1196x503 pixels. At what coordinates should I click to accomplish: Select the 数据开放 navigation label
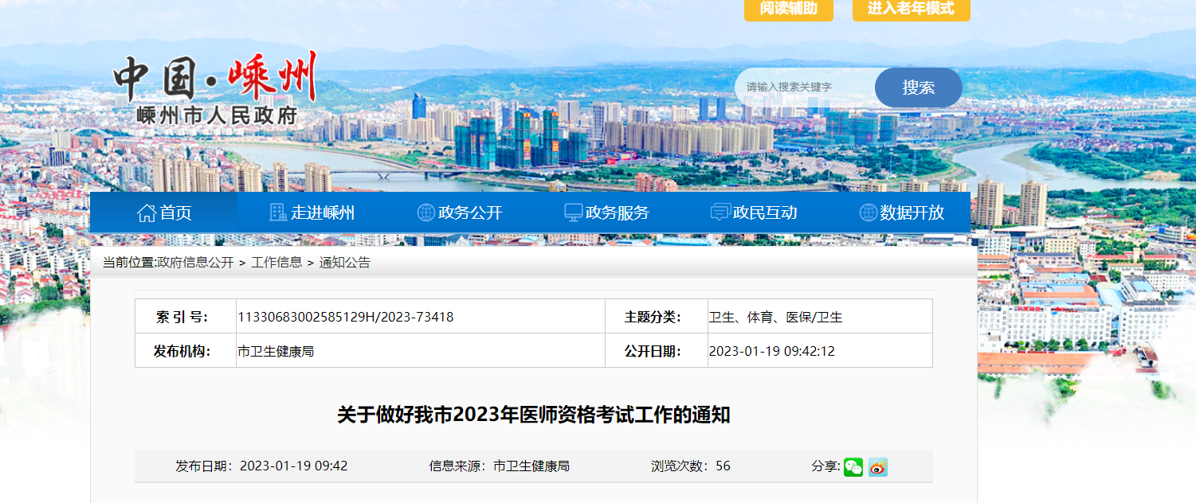(912, 213)
